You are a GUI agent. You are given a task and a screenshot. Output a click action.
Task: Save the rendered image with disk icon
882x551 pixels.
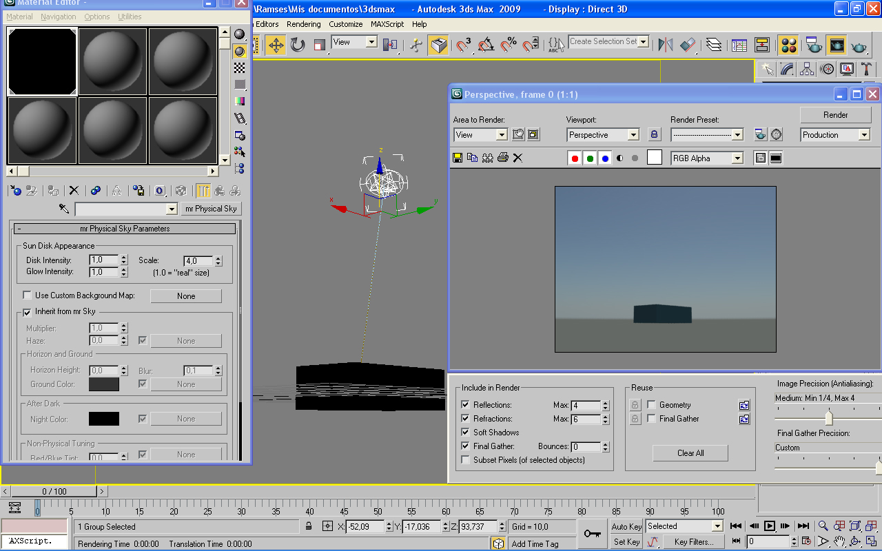pyautogui.click(x=457, y=158)
